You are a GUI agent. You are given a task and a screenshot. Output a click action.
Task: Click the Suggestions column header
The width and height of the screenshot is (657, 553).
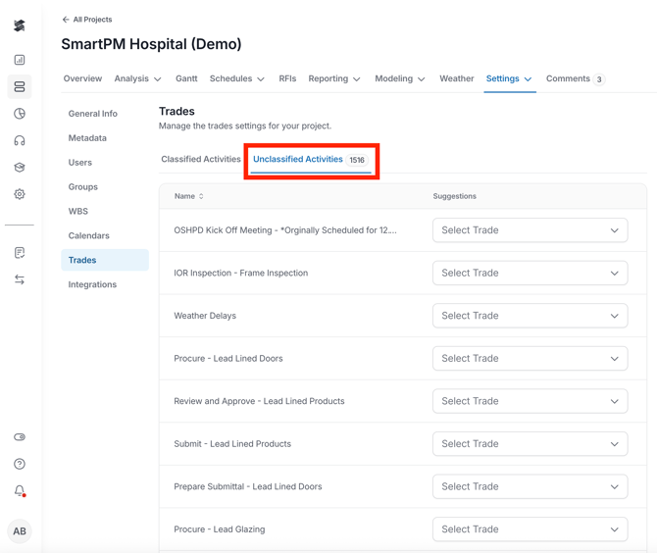455,196
